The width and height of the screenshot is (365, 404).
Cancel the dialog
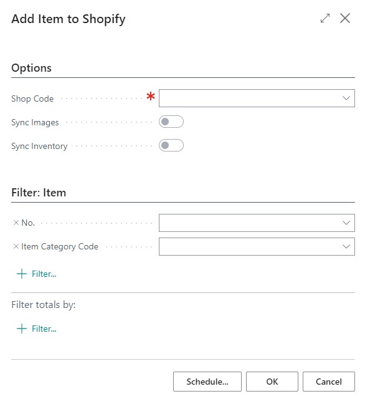329,382
